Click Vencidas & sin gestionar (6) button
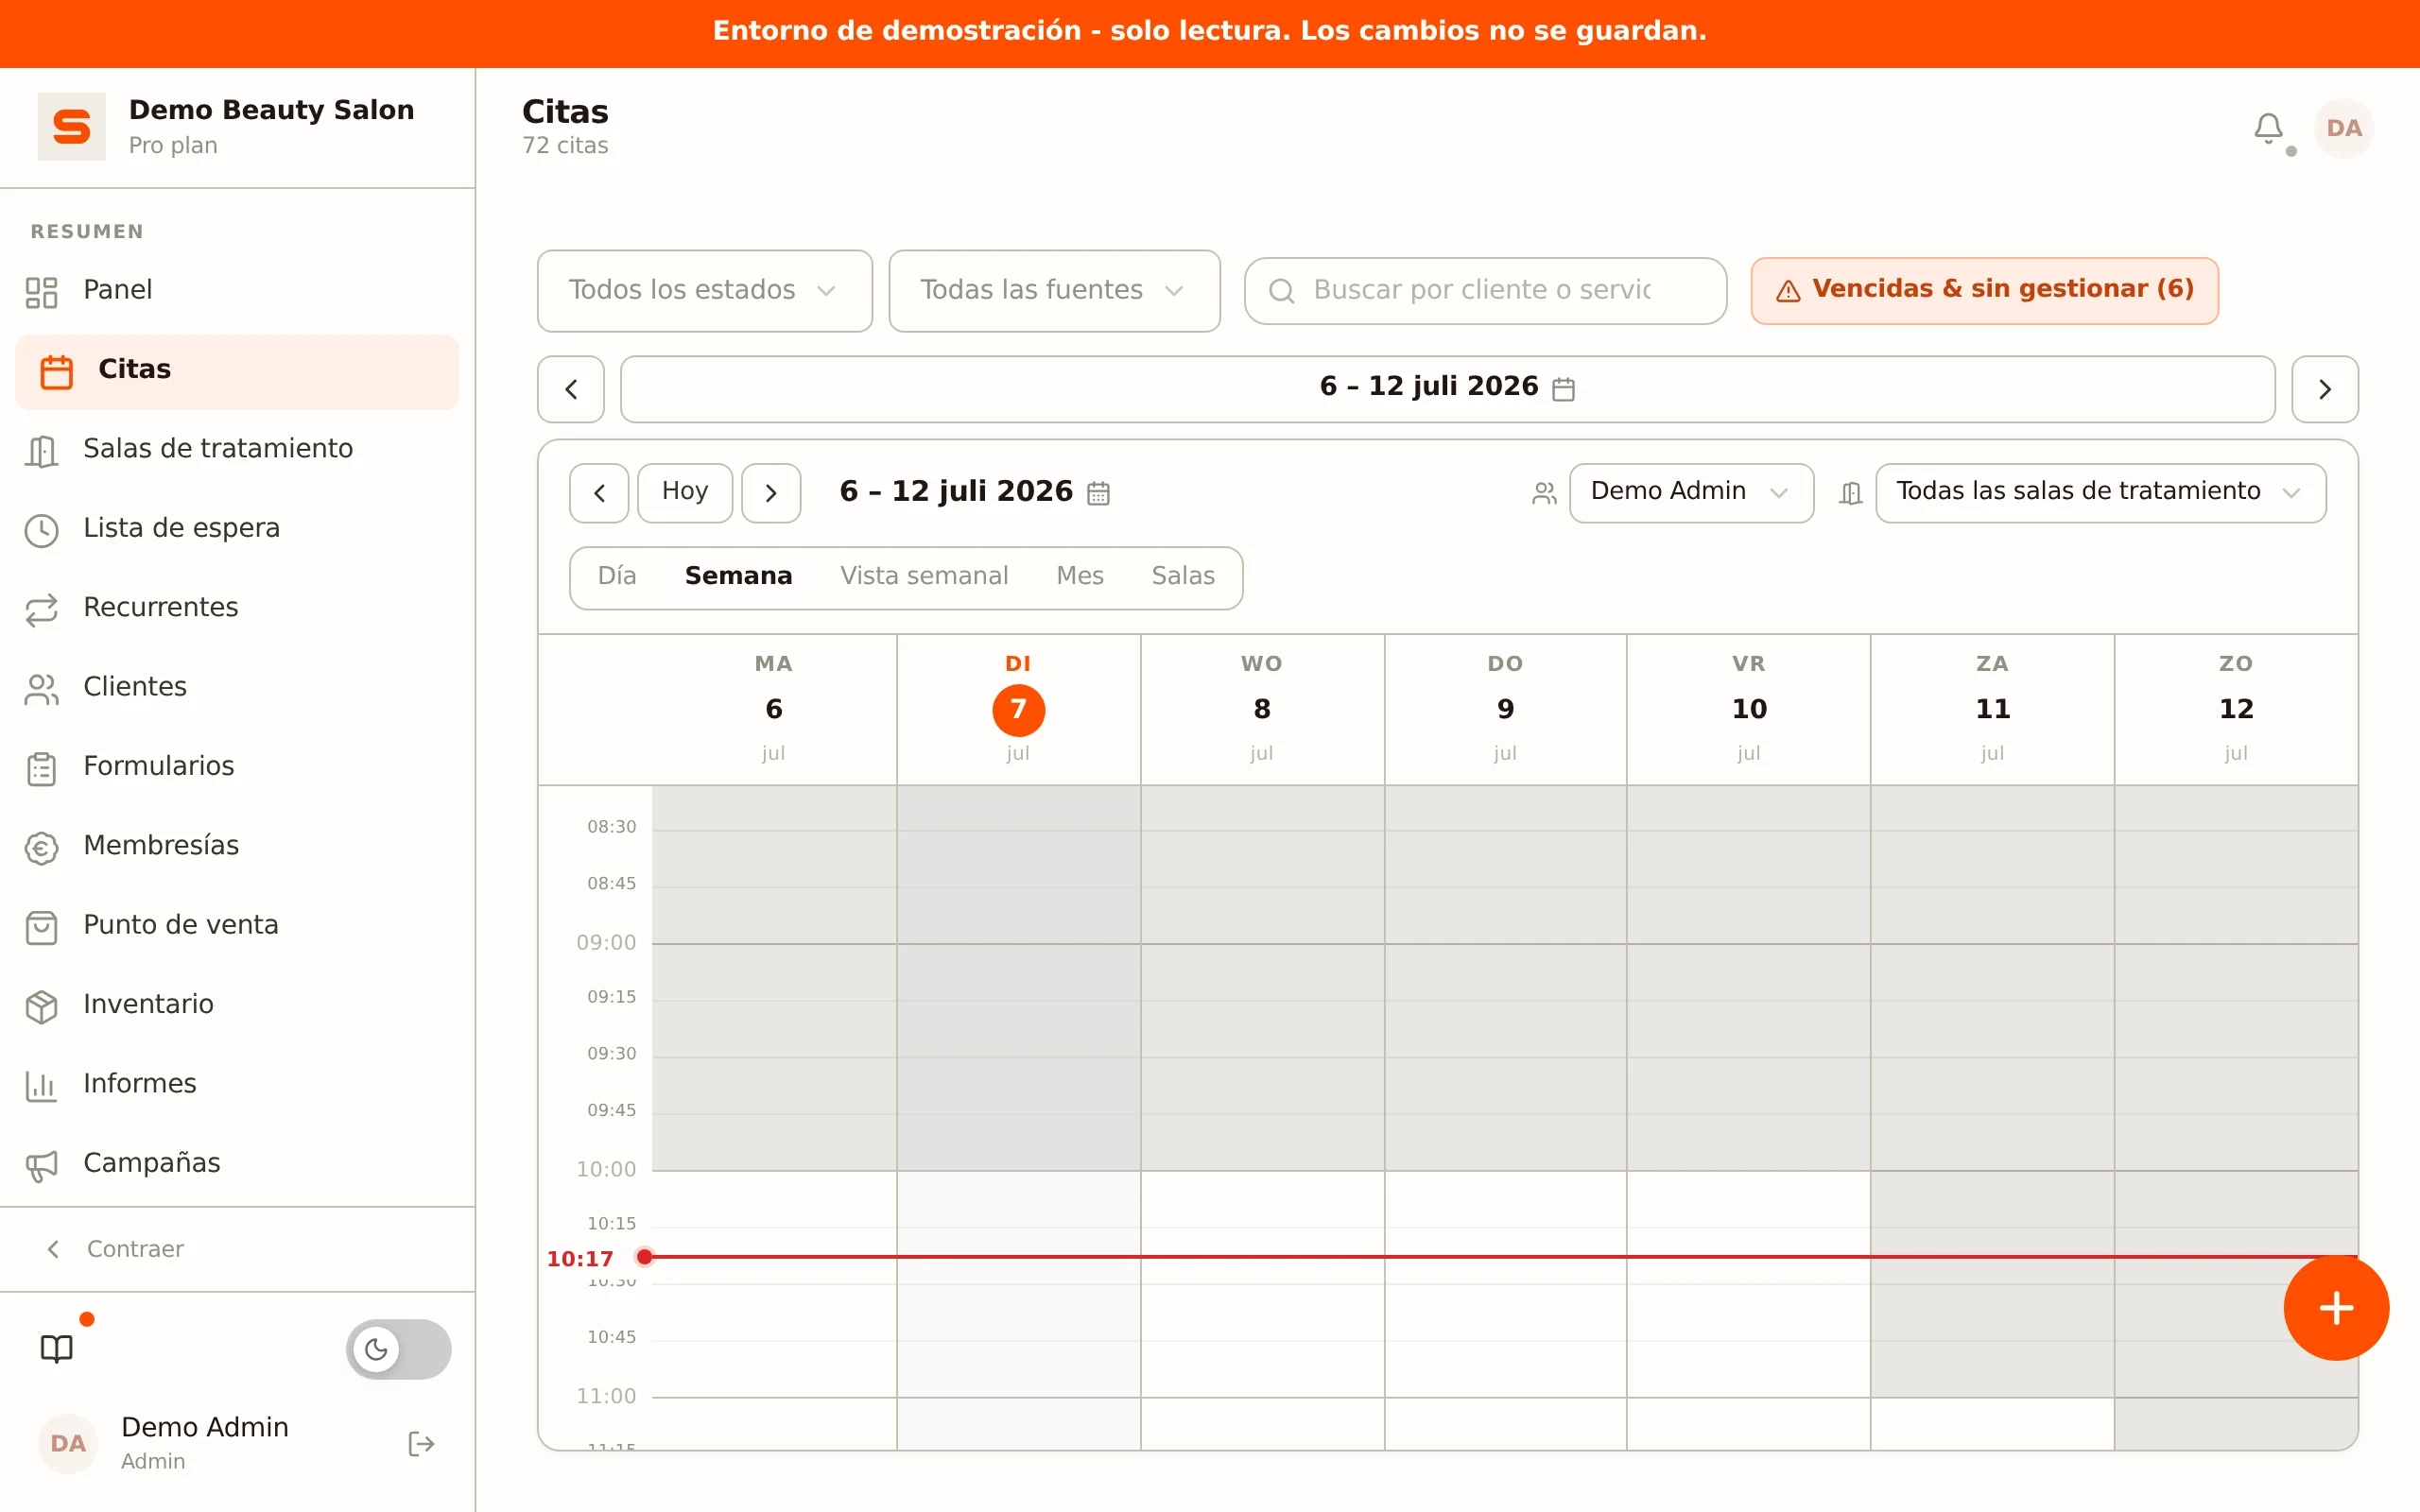This screenshot has width=2420, height=1512. tap(1984, 290)
